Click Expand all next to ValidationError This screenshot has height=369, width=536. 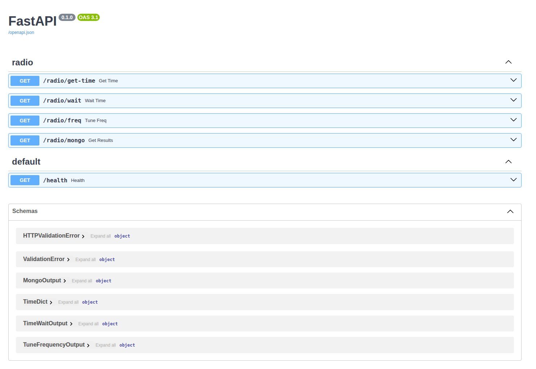tap(85, 259)
